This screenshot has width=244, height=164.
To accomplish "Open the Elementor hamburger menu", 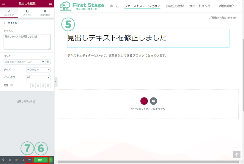I will [4, 4].
